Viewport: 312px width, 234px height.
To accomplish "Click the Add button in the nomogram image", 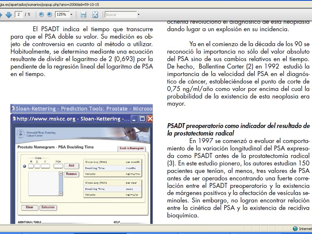I will coord(71,165).
